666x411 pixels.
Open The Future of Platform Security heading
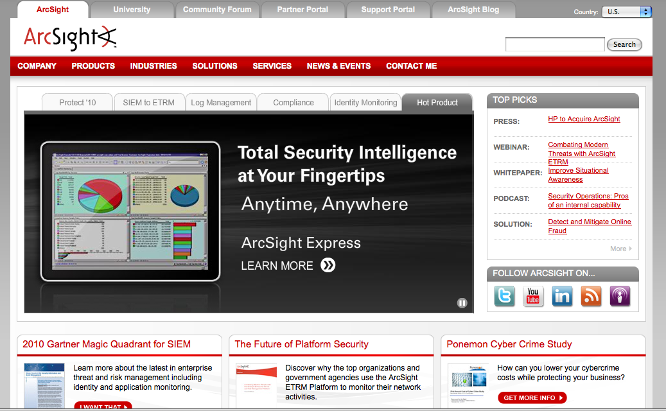[302, 344]
